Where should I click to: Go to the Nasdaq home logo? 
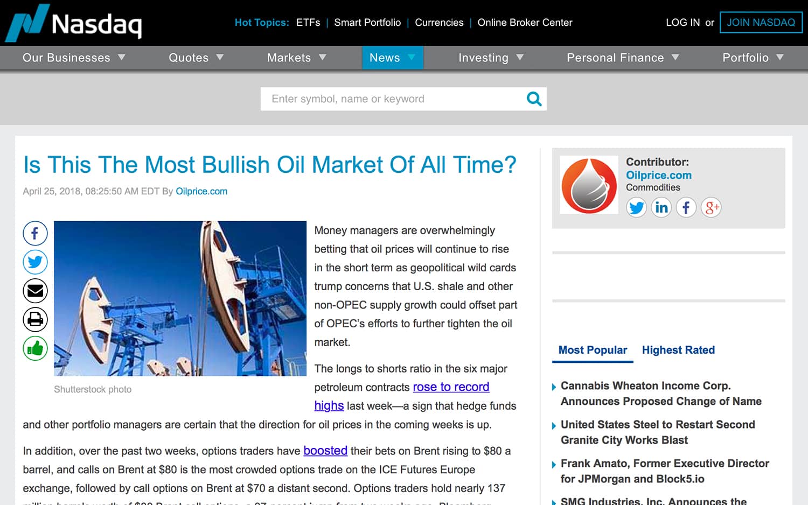(74, 23)
